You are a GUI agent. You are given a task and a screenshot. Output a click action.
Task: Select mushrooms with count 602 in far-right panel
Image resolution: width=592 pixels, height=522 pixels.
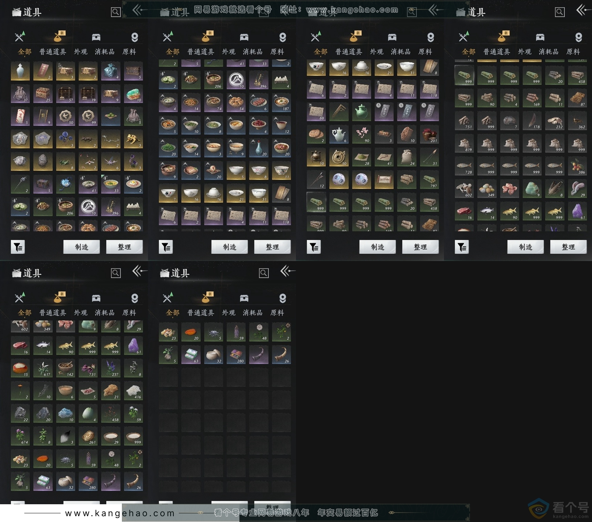[464, 189]
